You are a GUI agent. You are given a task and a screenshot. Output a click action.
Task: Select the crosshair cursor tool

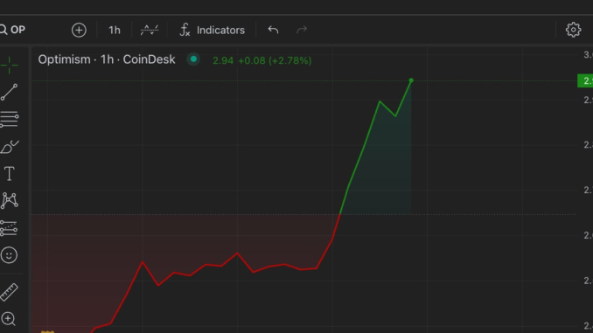pyautogui.click(x=9, y=65)
